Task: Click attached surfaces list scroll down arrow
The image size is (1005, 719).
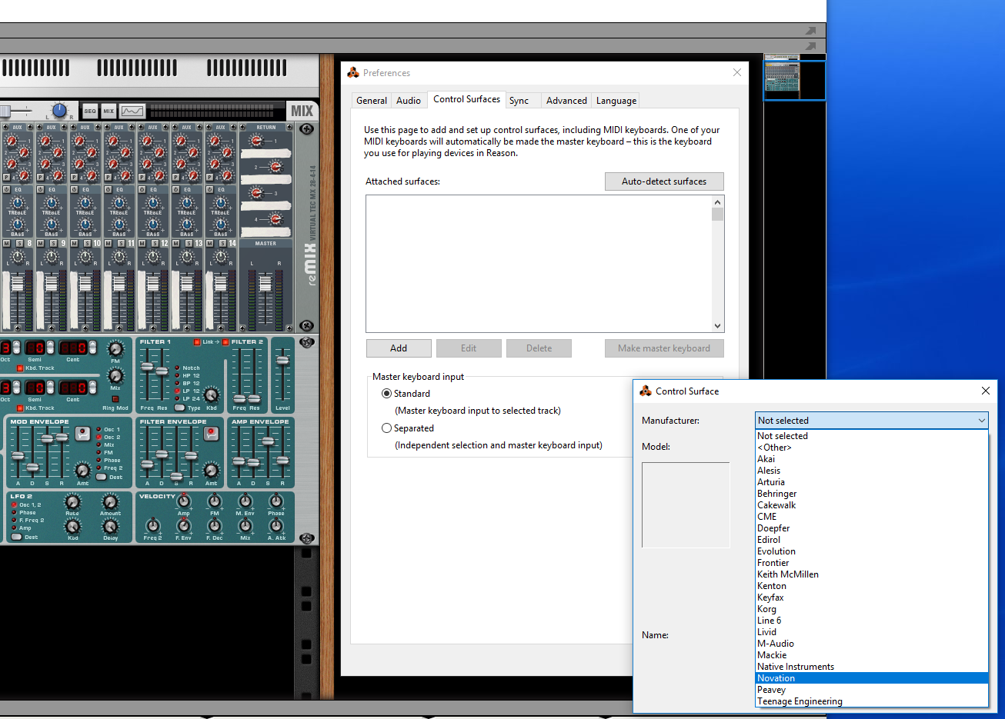Action: click(x=717, y=326)
